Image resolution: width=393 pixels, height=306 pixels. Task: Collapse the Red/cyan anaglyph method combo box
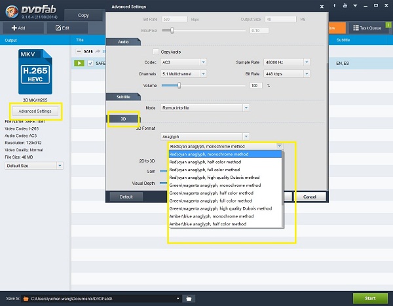[280, 146]
